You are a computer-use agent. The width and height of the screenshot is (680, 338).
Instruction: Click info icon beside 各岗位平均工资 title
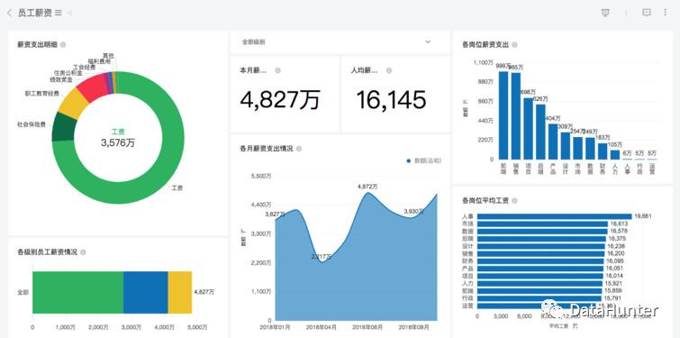click(514, 201)
